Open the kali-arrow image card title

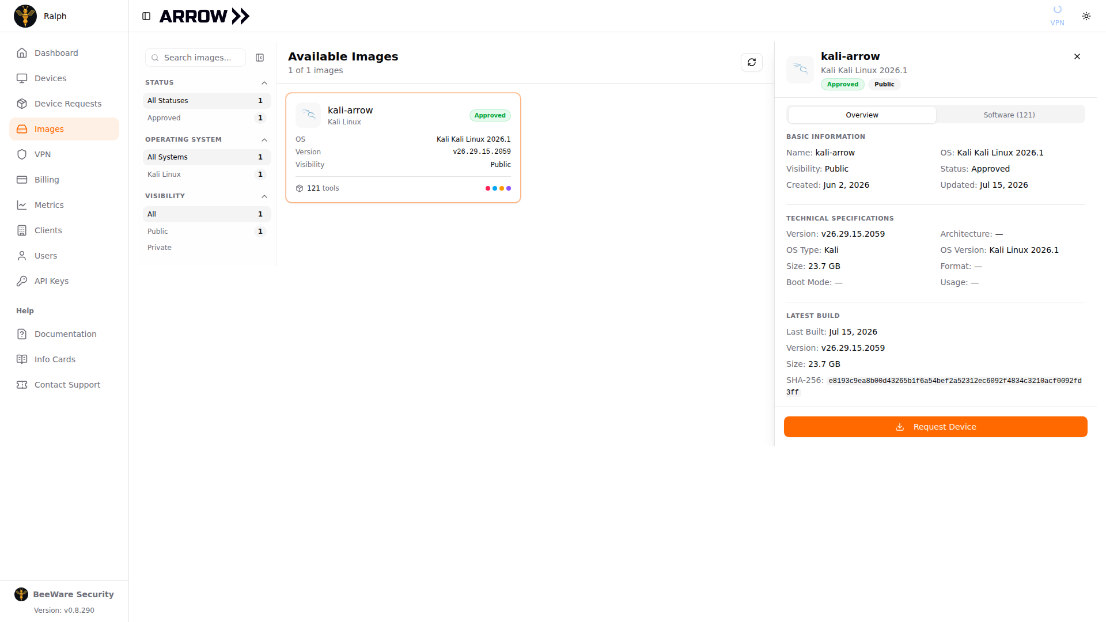click(x=350, y=110)
